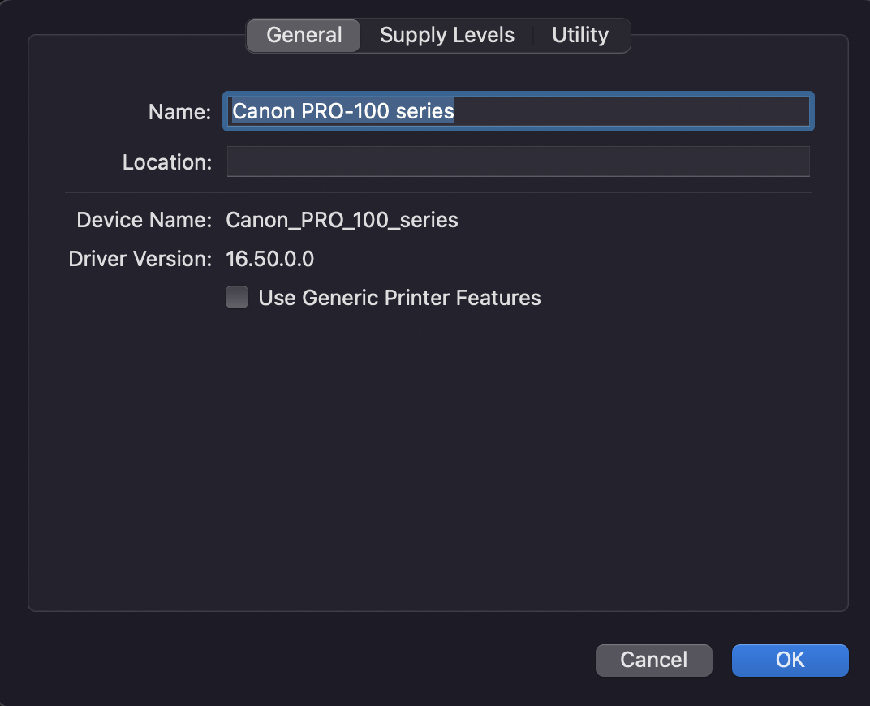
Task: Switch to the Supply Levels tab
Action: pyautogui.click(x=446, y=35)
